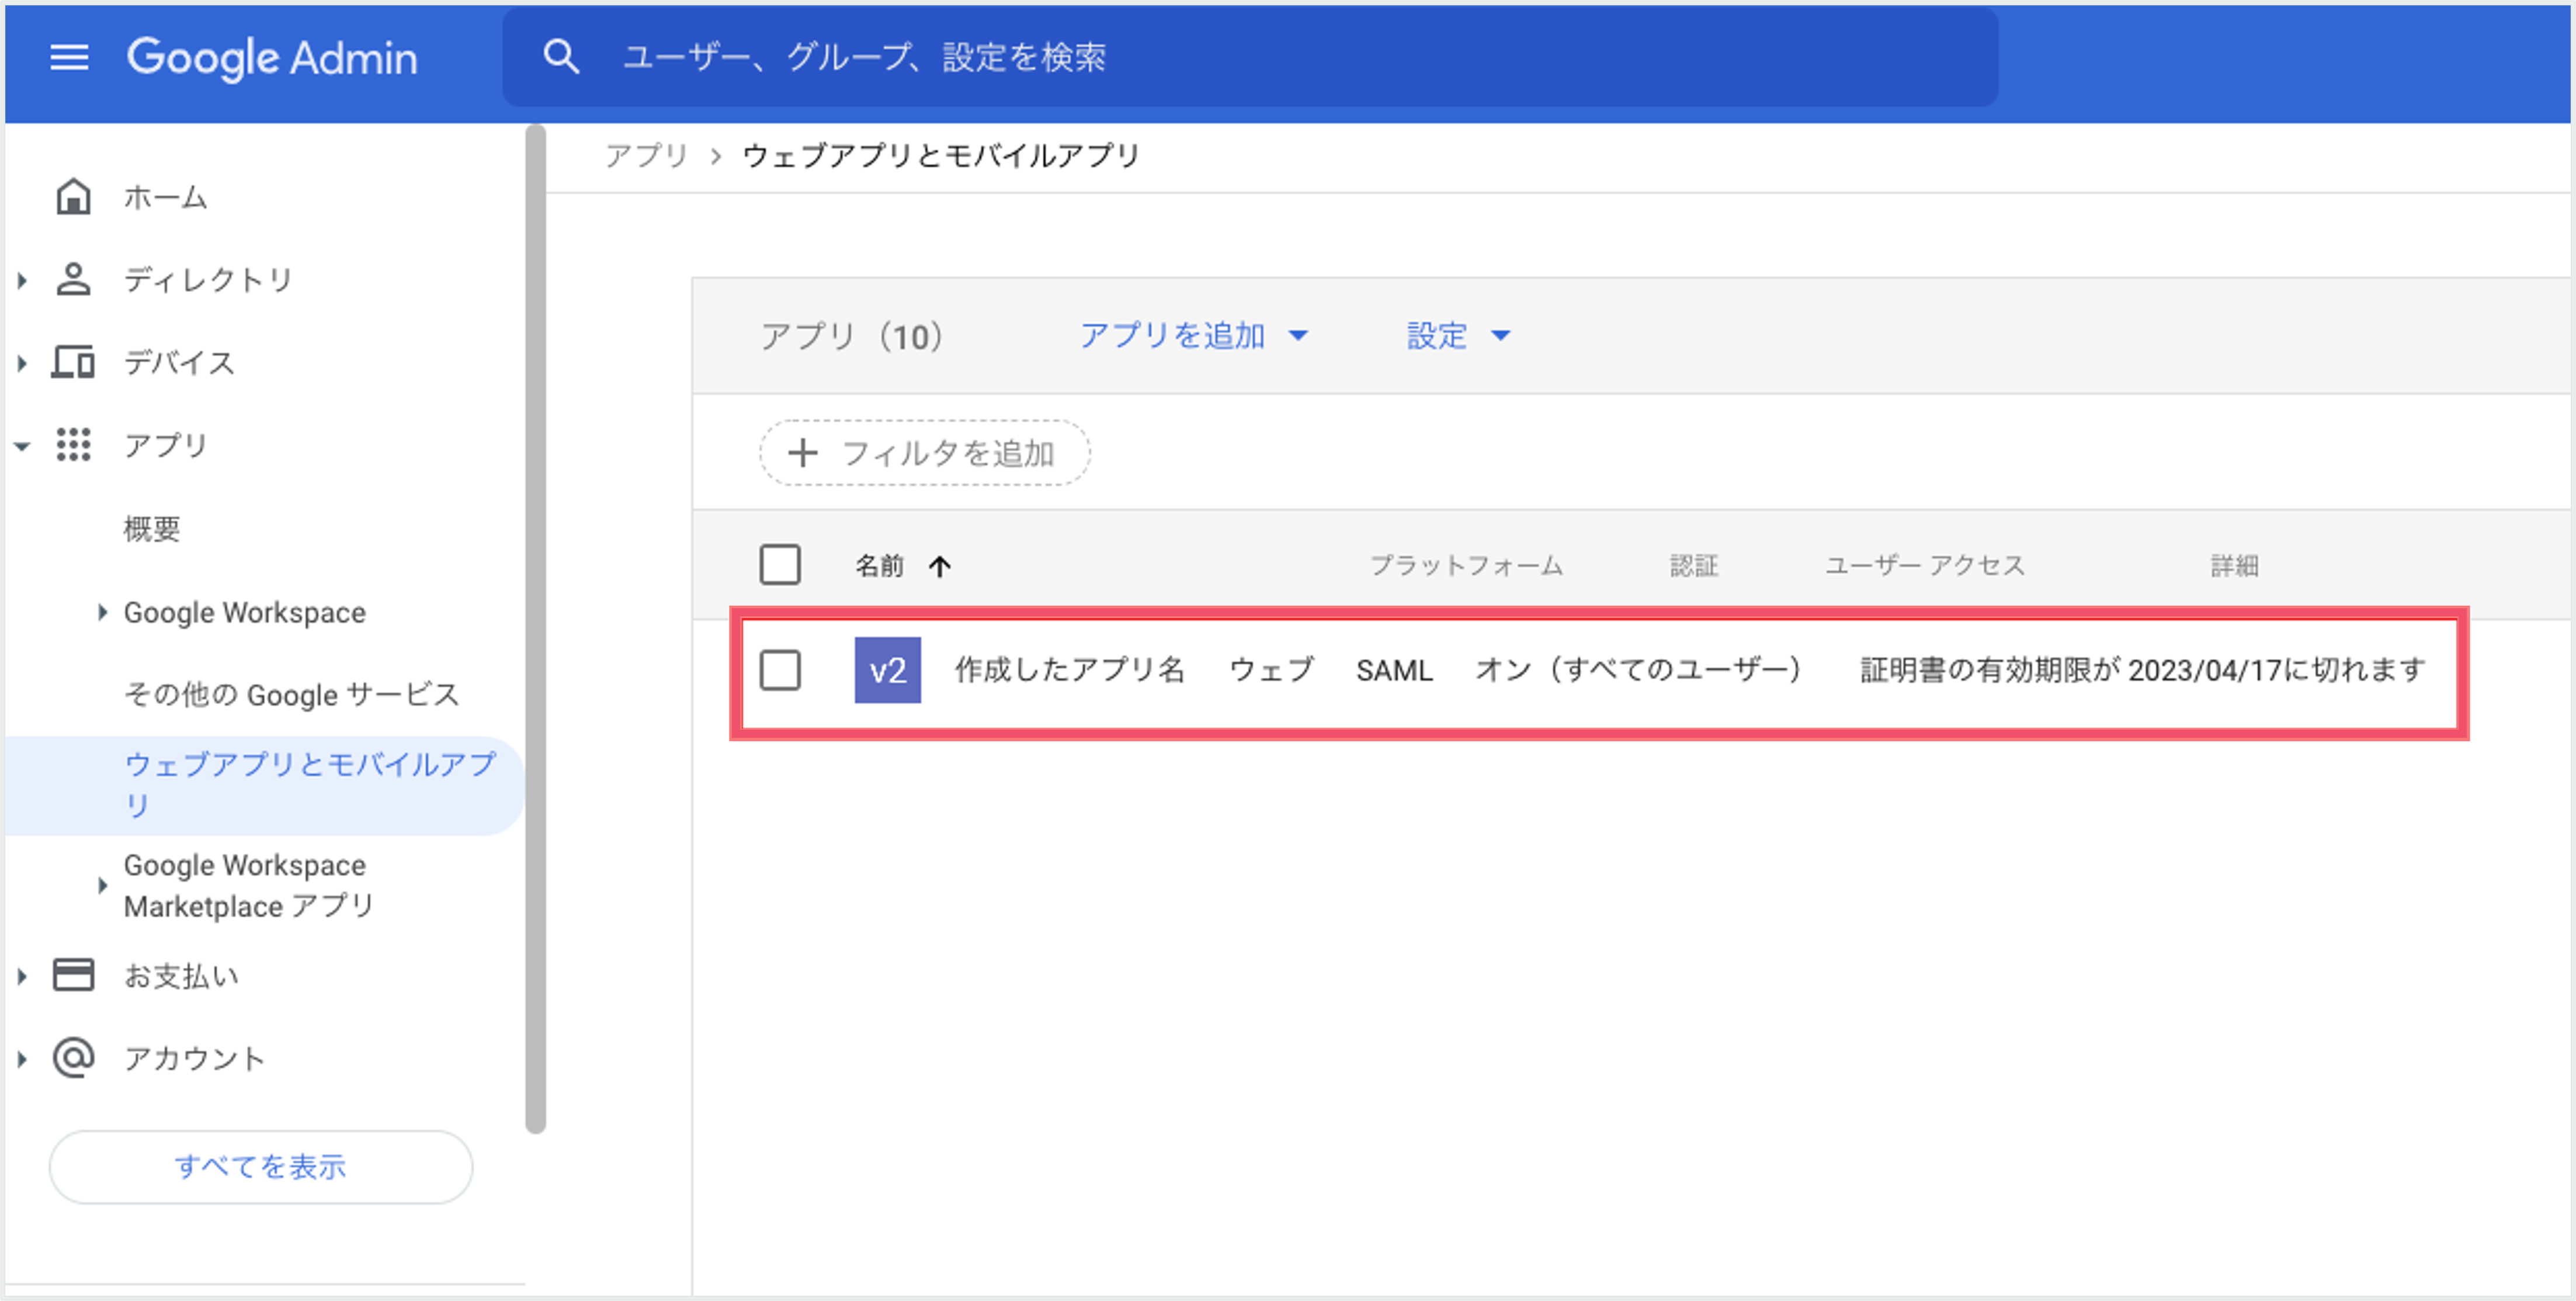The image size is (2576, 1301).
Task: Expand the デバイス sidebar section
Action: [22, 363]
